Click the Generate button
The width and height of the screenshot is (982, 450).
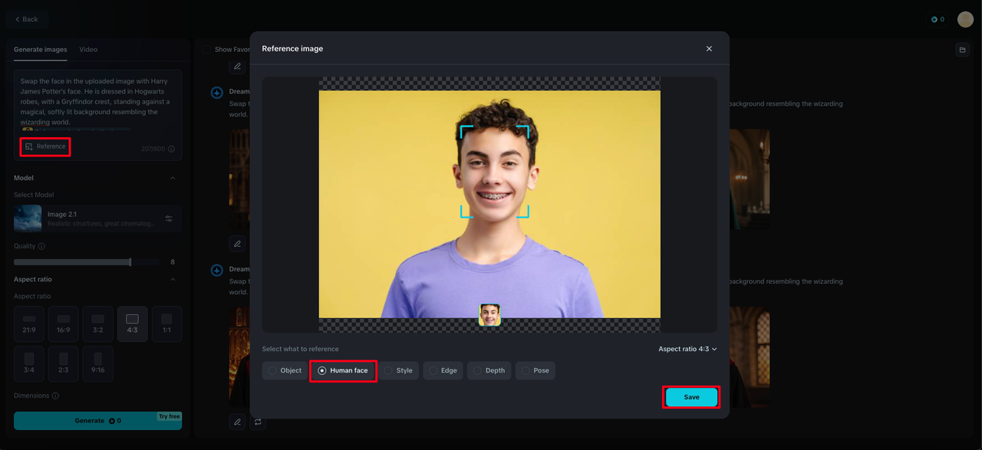(x=97, y=421)
